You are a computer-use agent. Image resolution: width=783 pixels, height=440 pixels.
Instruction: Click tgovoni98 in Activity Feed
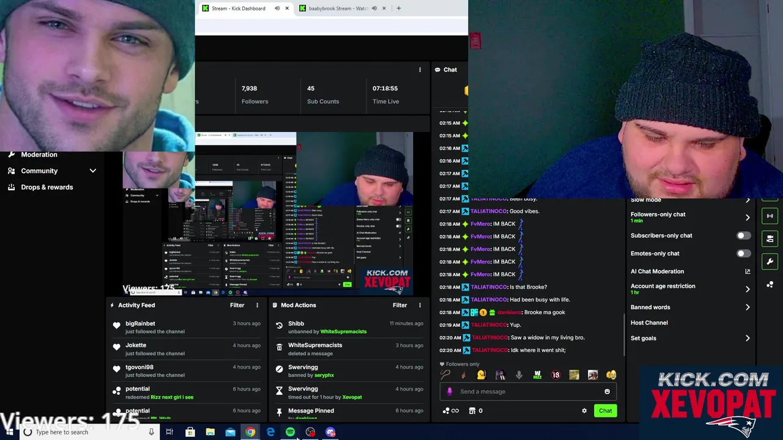point(139,367)
